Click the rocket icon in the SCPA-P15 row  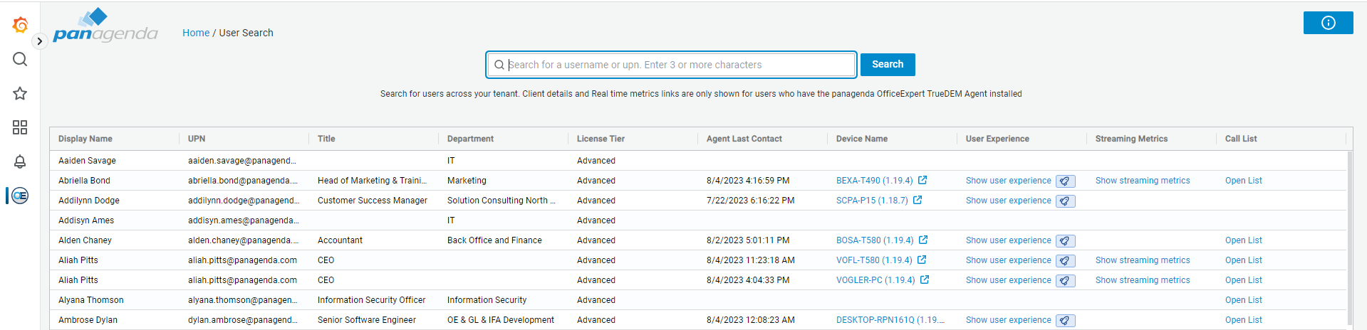pos(1065,201)
